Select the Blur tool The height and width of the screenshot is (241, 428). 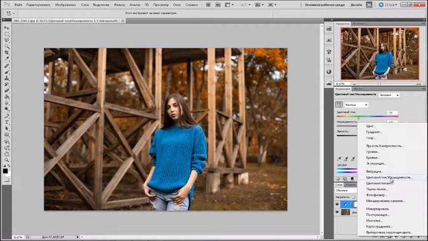pyautogui.click(x=7, y=102)
